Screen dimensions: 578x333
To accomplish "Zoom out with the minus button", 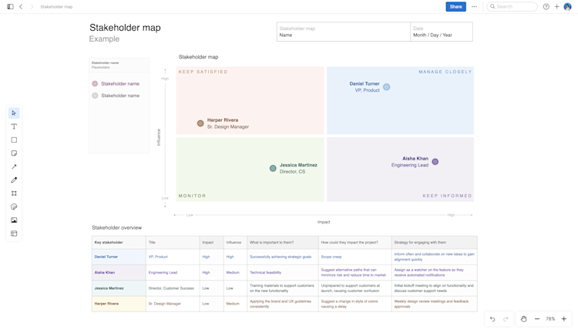I will 537,319.
